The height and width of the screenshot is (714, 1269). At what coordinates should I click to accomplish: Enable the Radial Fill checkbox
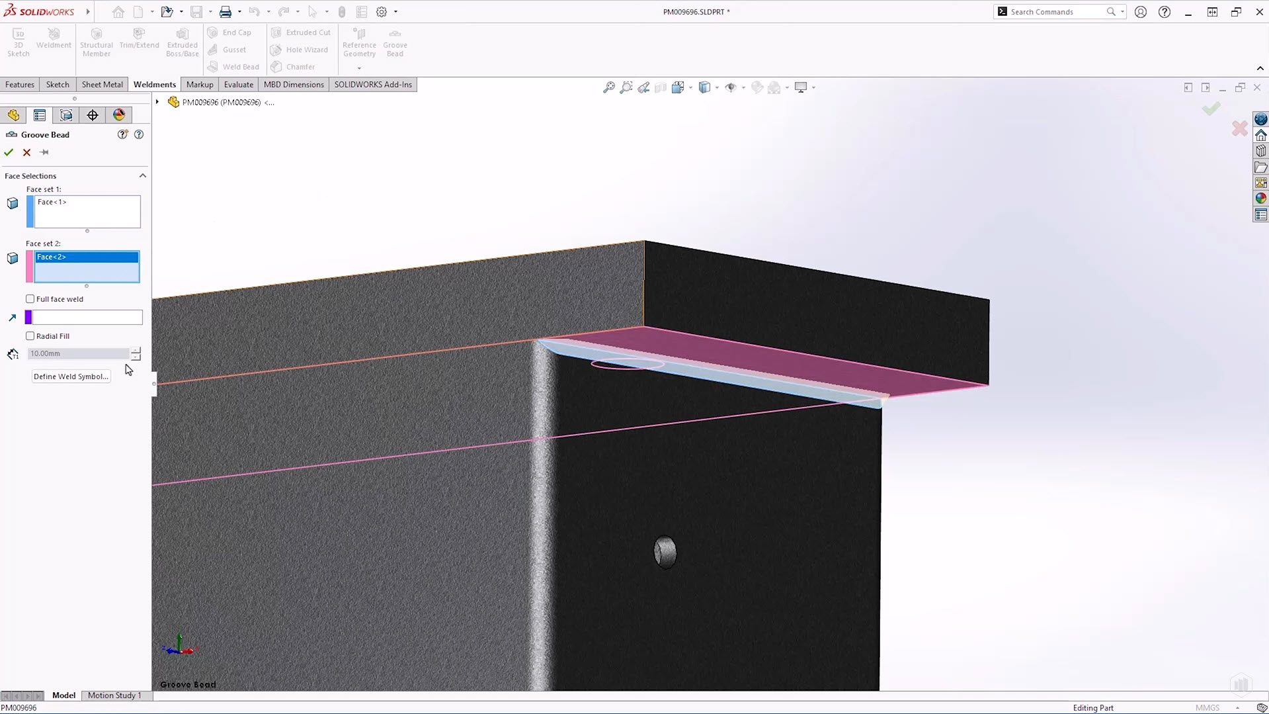(30, 336)
